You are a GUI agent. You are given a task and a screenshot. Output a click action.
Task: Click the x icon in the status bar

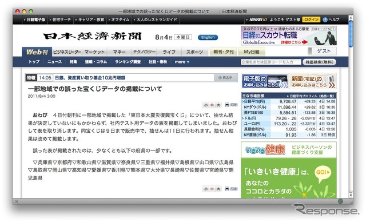[x=17, y=201]
